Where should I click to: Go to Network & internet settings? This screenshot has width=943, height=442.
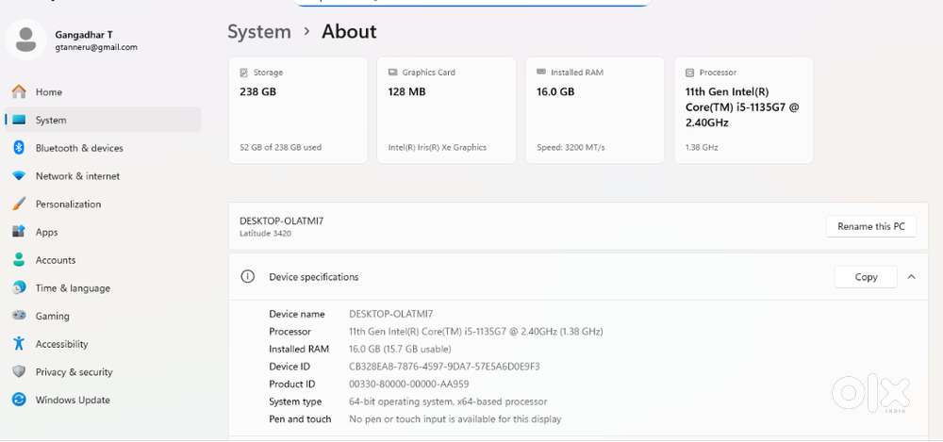click(x=103, y=175)
